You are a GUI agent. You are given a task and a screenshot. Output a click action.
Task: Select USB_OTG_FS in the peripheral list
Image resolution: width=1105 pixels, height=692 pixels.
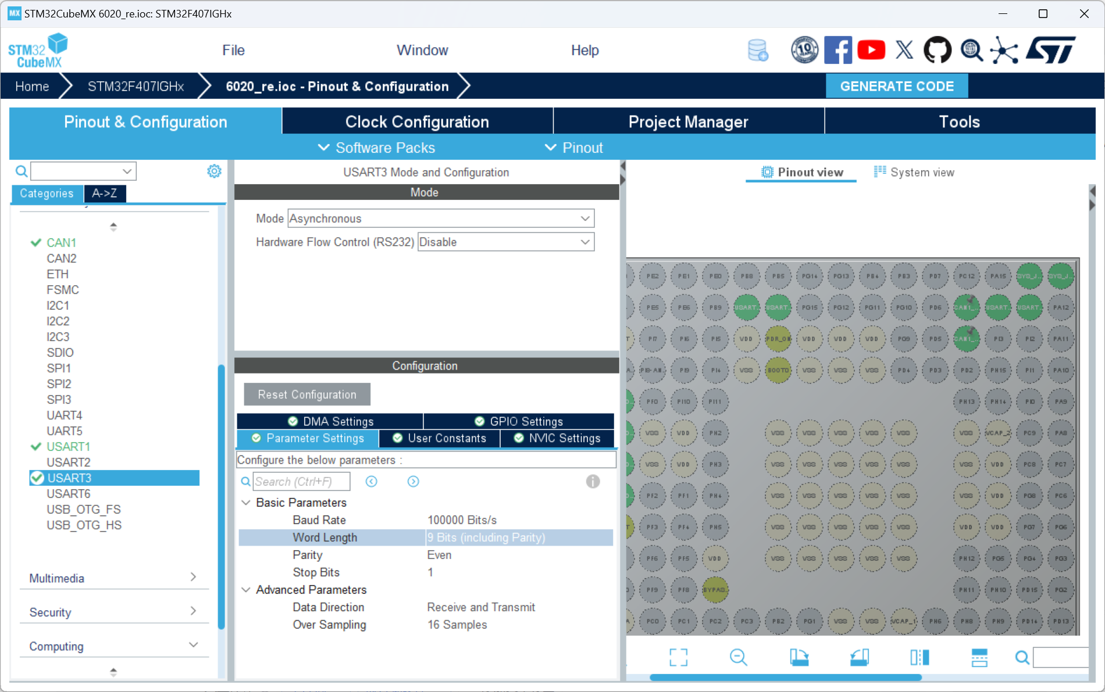pyautogui.click(x=84, y=509)
